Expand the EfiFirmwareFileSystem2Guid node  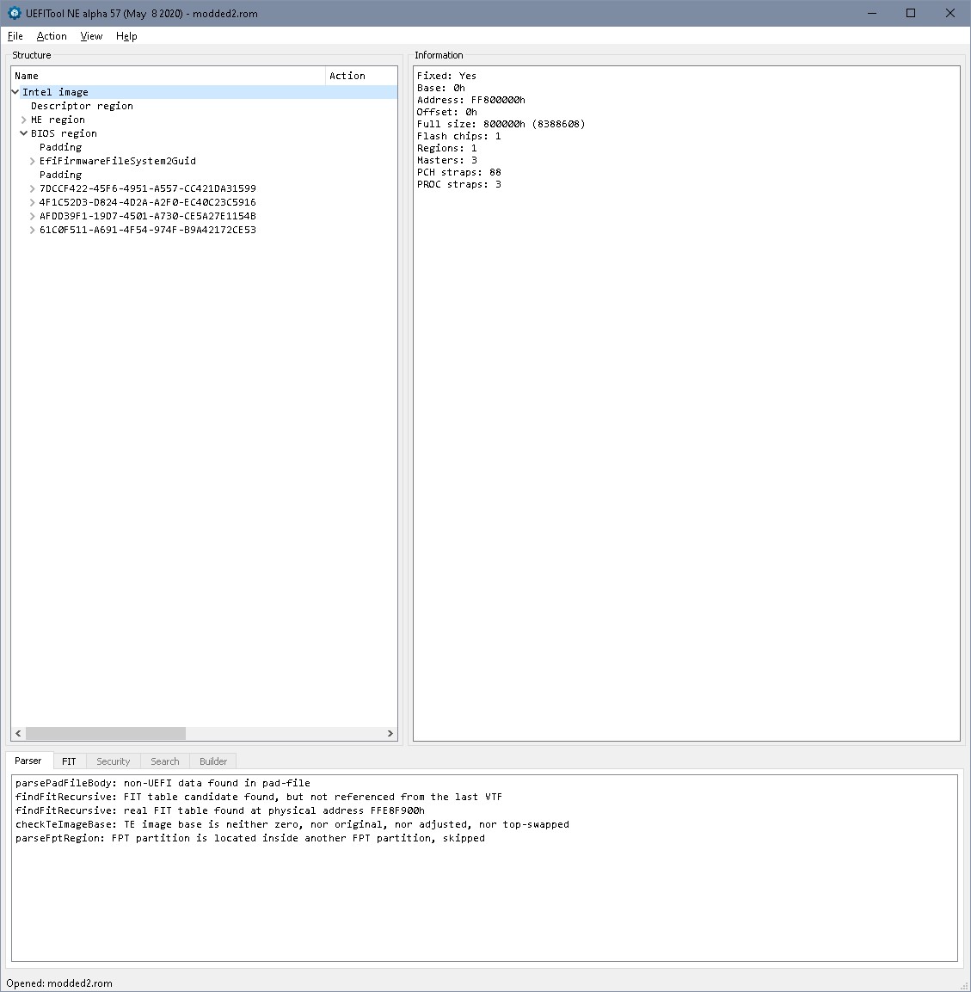[33, 161]
